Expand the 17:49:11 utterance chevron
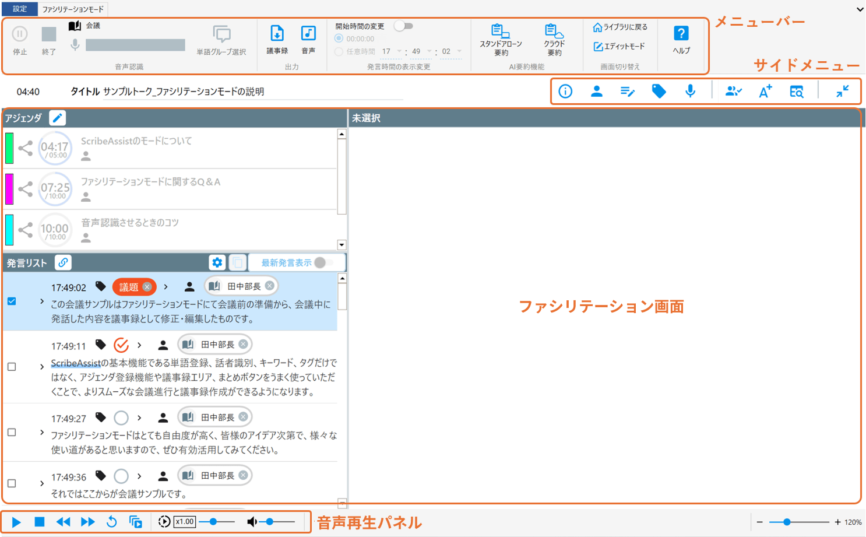The image size is (866, 537). tap(42, 367)
